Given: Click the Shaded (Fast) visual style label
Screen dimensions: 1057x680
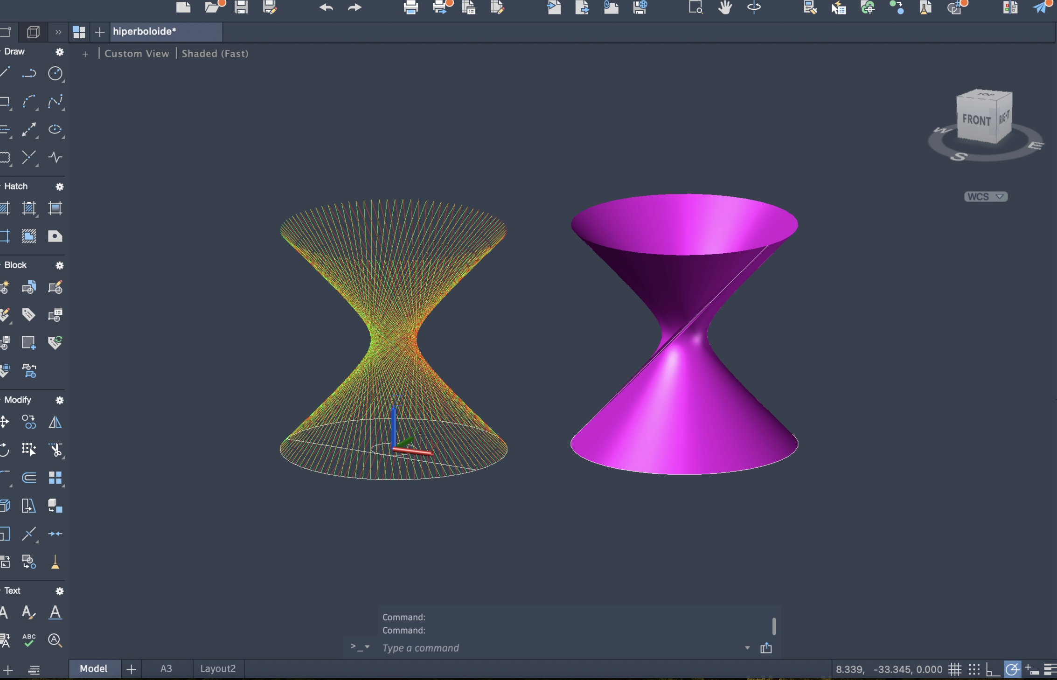Looking at the screenshot, I should point(215,54).
